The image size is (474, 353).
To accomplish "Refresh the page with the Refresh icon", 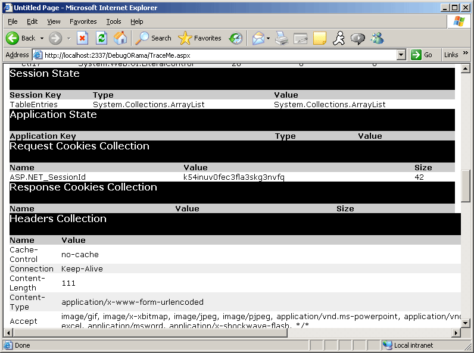I will coord(102,38).
